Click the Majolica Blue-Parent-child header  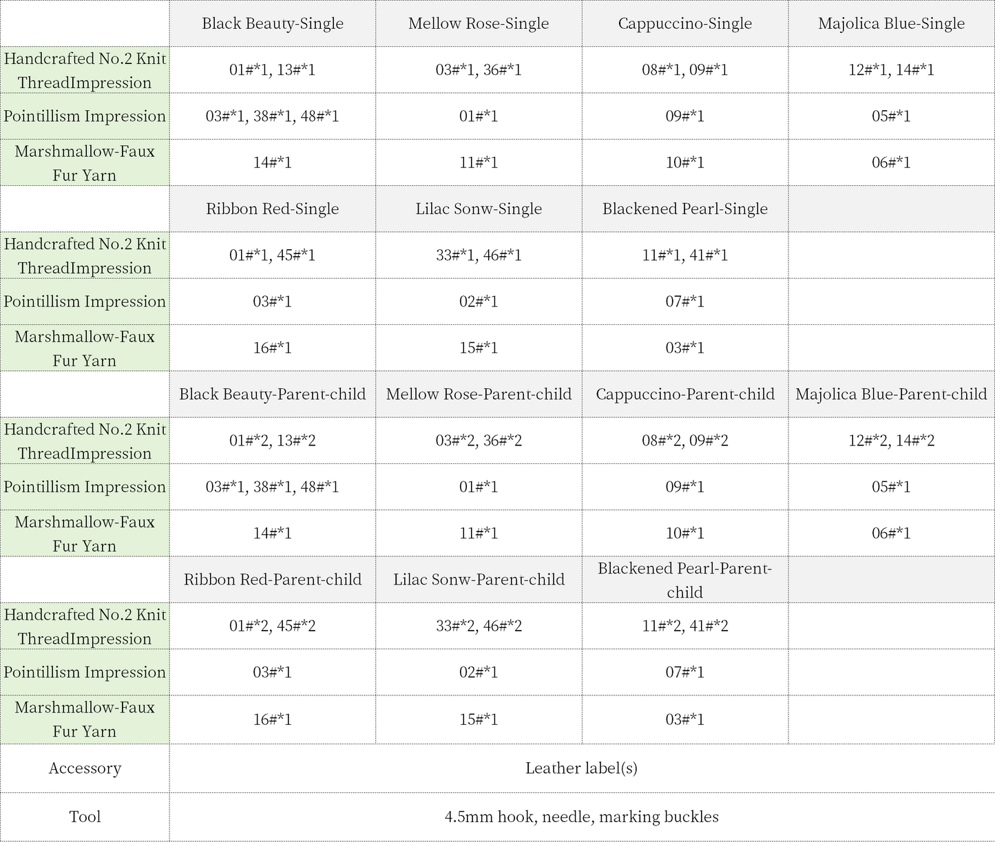coord(891,394)
